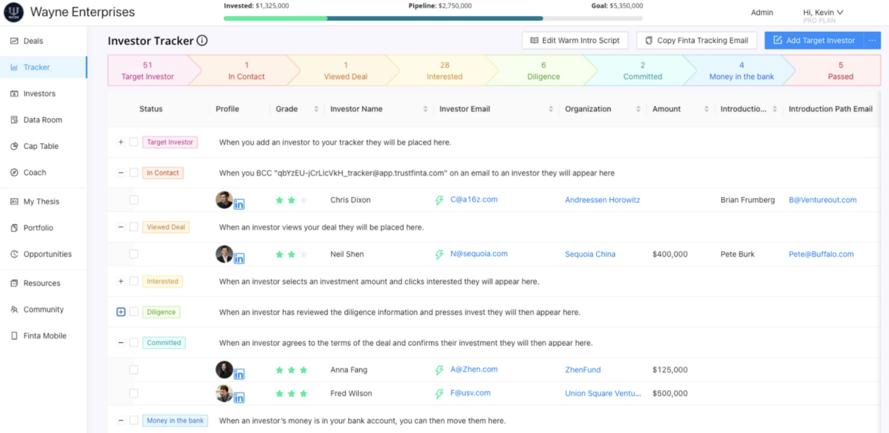Sort by Amount column arrows

(706, 109)
